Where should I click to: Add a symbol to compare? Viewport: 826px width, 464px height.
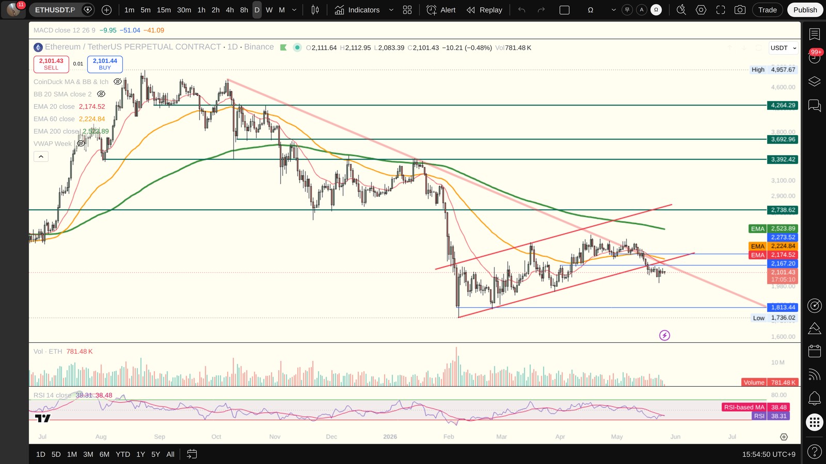pos(106,10)
